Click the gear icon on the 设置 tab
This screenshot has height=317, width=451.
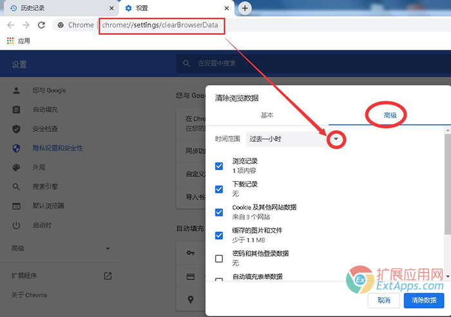click(128, 8)
